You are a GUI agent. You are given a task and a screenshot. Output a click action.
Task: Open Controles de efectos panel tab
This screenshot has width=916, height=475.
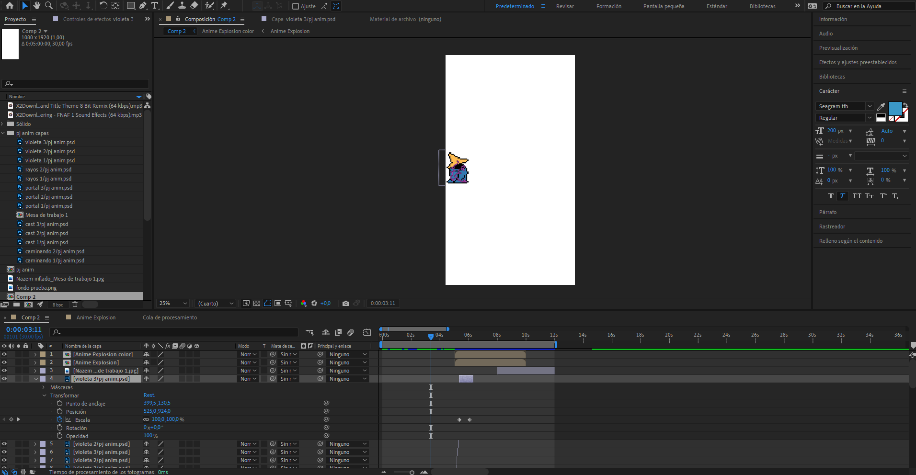click(98, 19)
